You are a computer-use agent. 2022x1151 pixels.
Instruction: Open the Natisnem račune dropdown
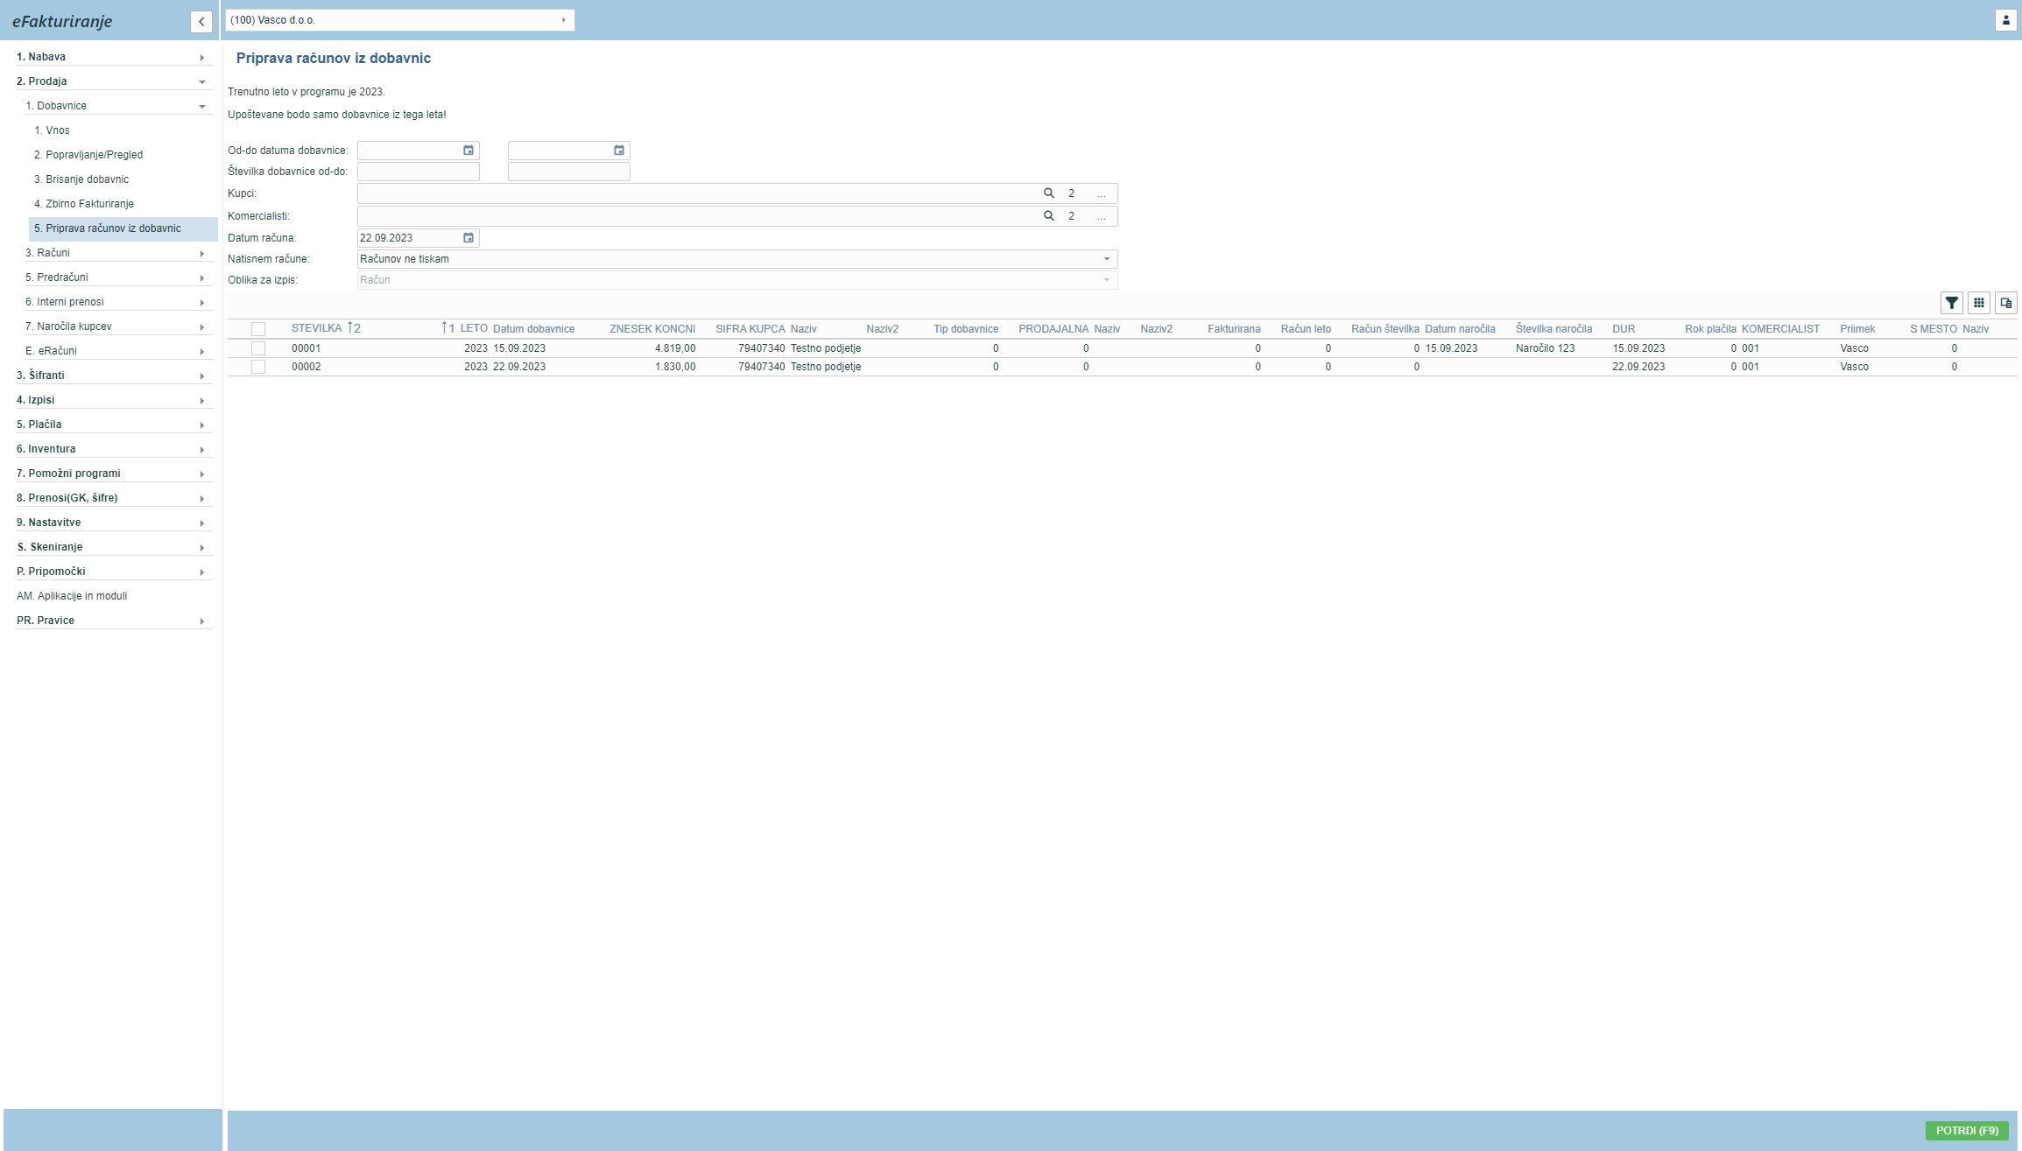click(737, 259)
